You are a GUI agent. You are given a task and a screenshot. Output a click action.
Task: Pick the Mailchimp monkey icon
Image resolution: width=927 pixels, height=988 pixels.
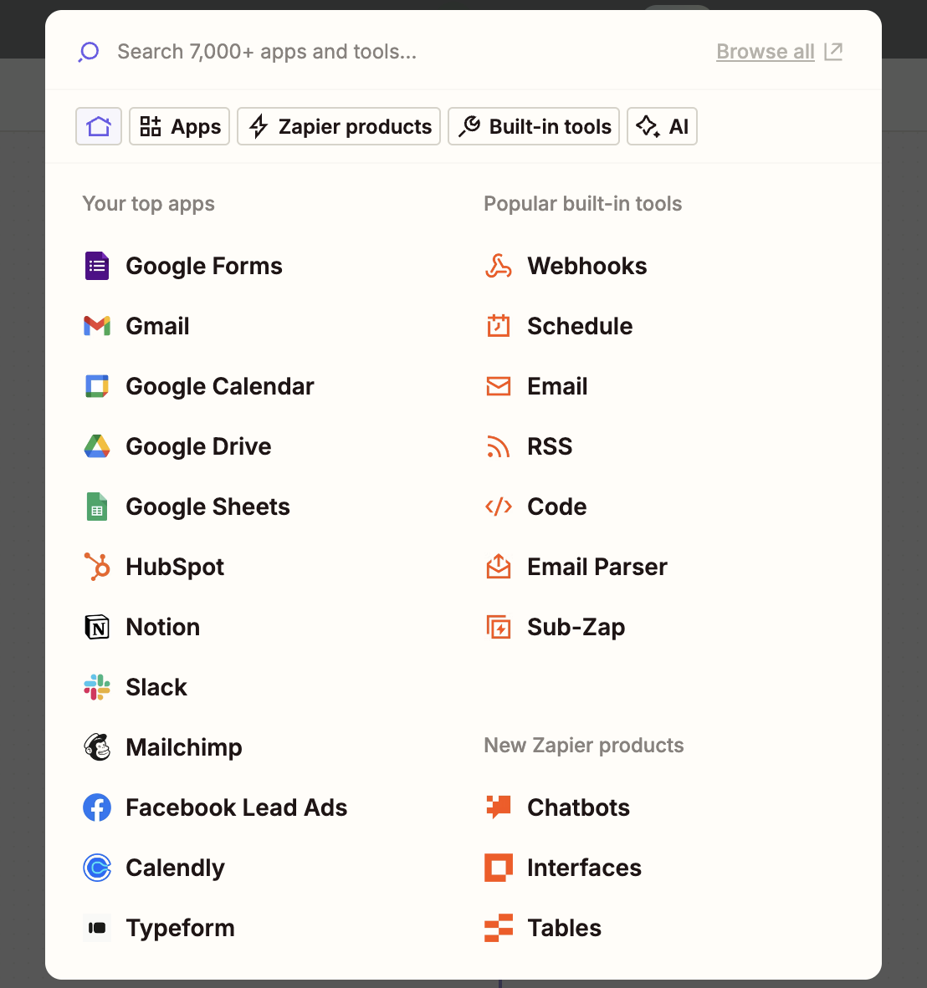[x=97, y=747]
